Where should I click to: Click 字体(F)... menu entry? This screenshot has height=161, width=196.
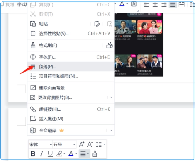pos(71,57)
